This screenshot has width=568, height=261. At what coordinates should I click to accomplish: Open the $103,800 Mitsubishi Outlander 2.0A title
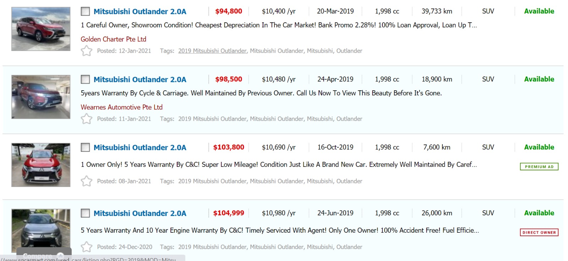click(x=140, y=147)
